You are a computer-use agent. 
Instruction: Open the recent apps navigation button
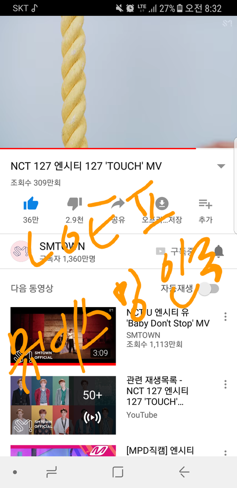[51, 472]
